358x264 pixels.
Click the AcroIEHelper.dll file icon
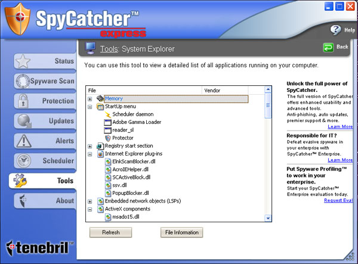coord(108,170)
